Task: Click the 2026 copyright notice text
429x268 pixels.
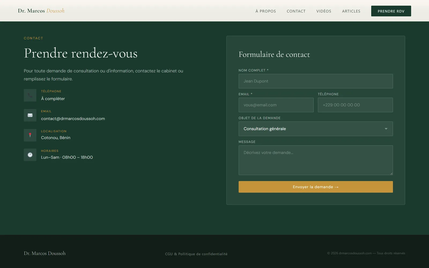Action: (x=366, y=253)
